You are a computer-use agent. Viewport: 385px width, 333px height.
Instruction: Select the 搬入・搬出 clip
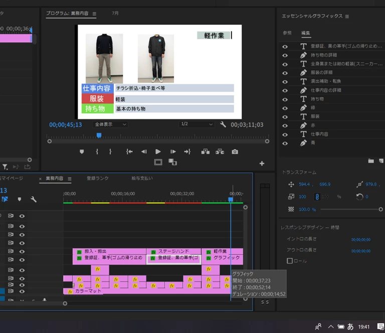(x=109, y=251)
